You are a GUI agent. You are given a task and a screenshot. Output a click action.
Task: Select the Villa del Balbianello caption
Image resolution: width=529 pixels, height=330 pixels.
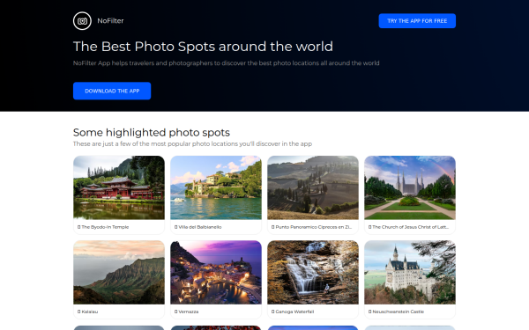click(x=200, y=227)
